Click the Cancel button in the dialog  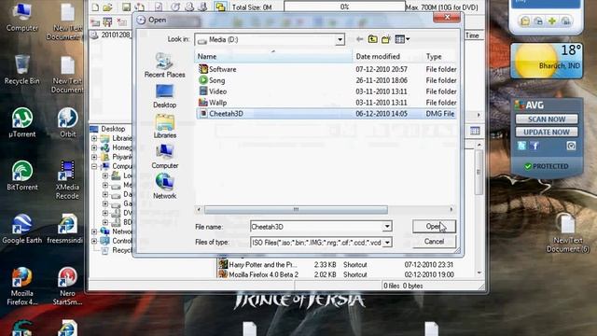(x=434, y=242)
